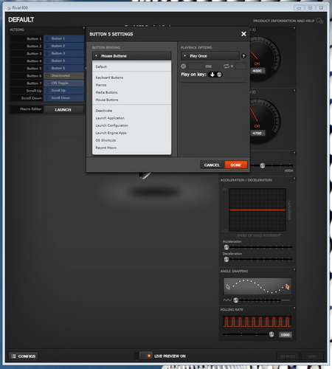The height and width of the screenshot is (369, 332).
Task: Click the Configs list icon
Action: point(14,356)
